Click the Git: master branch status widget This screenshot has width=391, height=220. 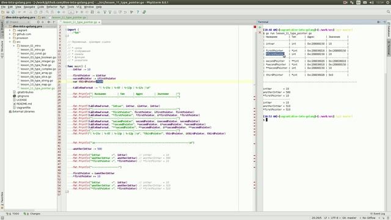pos(349,218)
